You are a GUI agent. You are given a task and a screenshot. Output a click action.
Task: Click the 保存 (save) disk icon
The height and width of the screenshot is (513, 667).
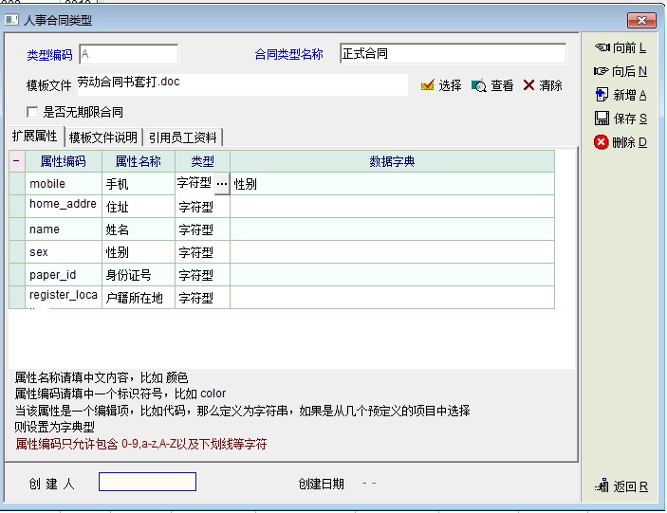point(602,119)
